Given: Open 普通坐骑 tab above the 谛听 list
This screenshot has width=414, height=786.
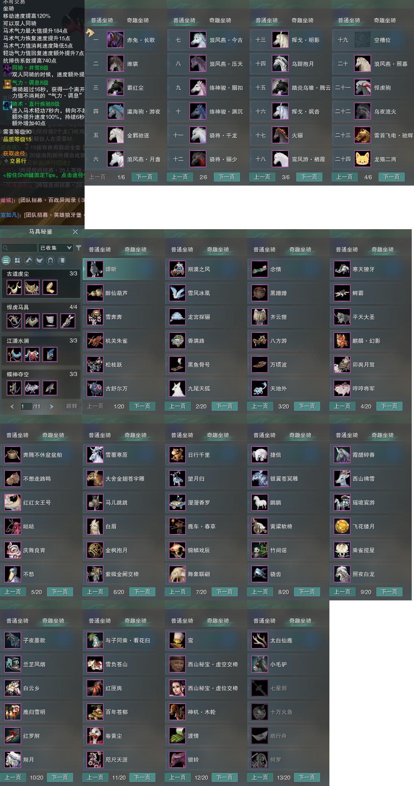Looking at the screenshot, I should point(100,250).
